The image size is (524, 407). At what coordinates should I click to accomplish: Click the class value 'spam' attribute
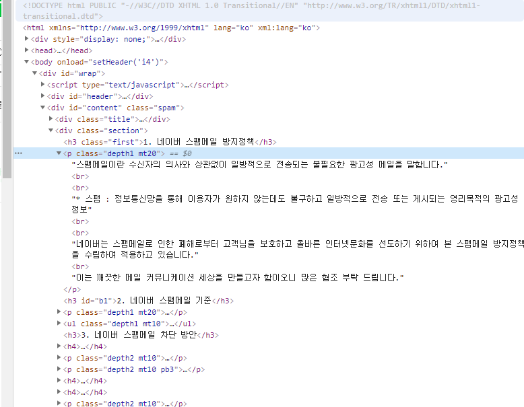point(167,108)
